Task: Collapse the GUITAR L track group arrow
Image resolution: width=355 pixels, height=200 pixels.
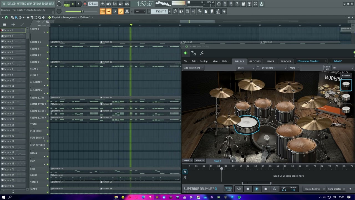Action: [44, 32]
